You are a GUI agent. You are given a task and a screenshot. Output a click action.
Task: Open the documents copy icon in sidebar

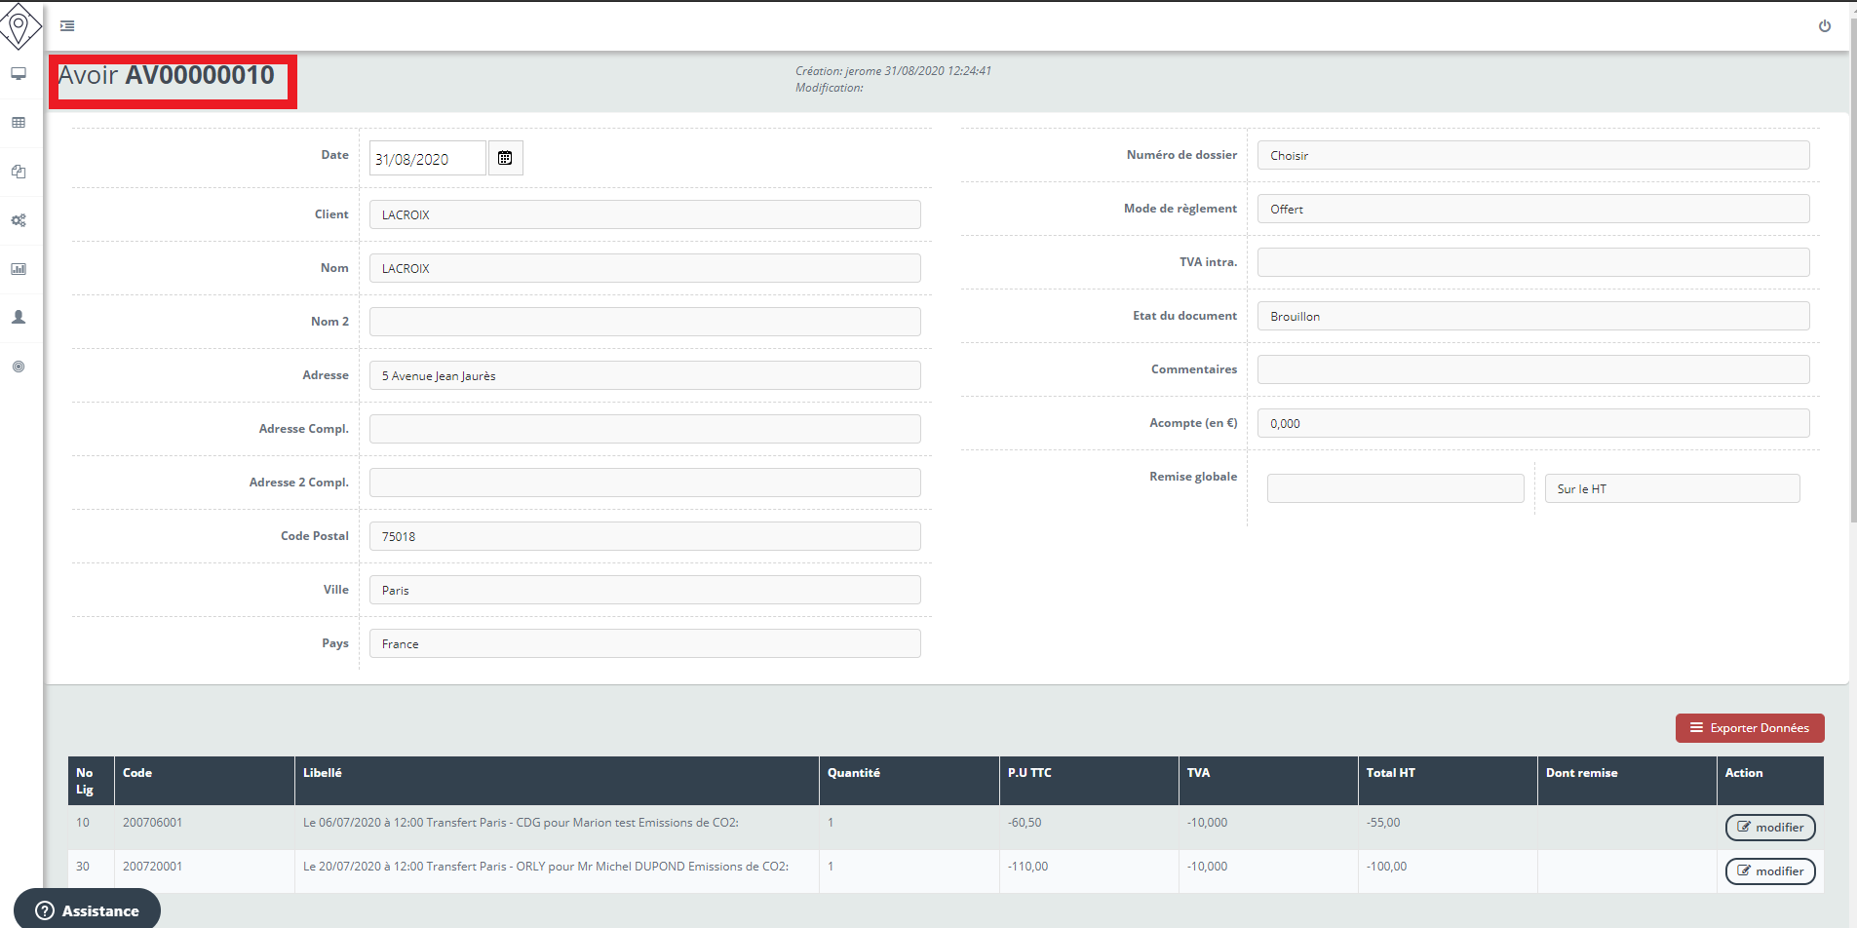(19, 172)
